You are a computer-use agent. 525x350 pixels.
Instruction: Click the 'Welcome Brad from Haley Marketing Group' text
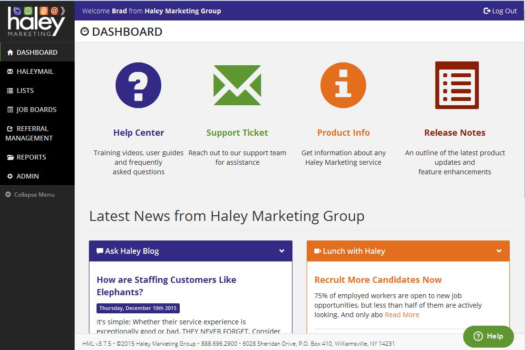152,11
